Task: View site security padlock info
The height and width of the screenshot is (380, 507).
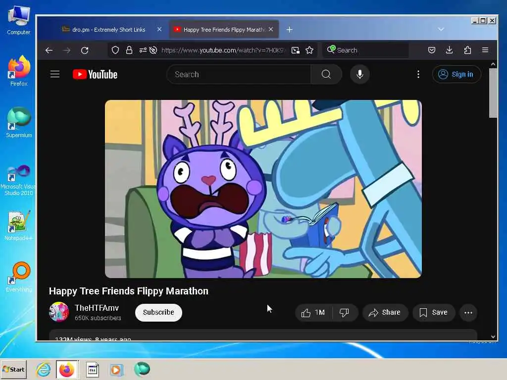Action: tap(129, 50)
